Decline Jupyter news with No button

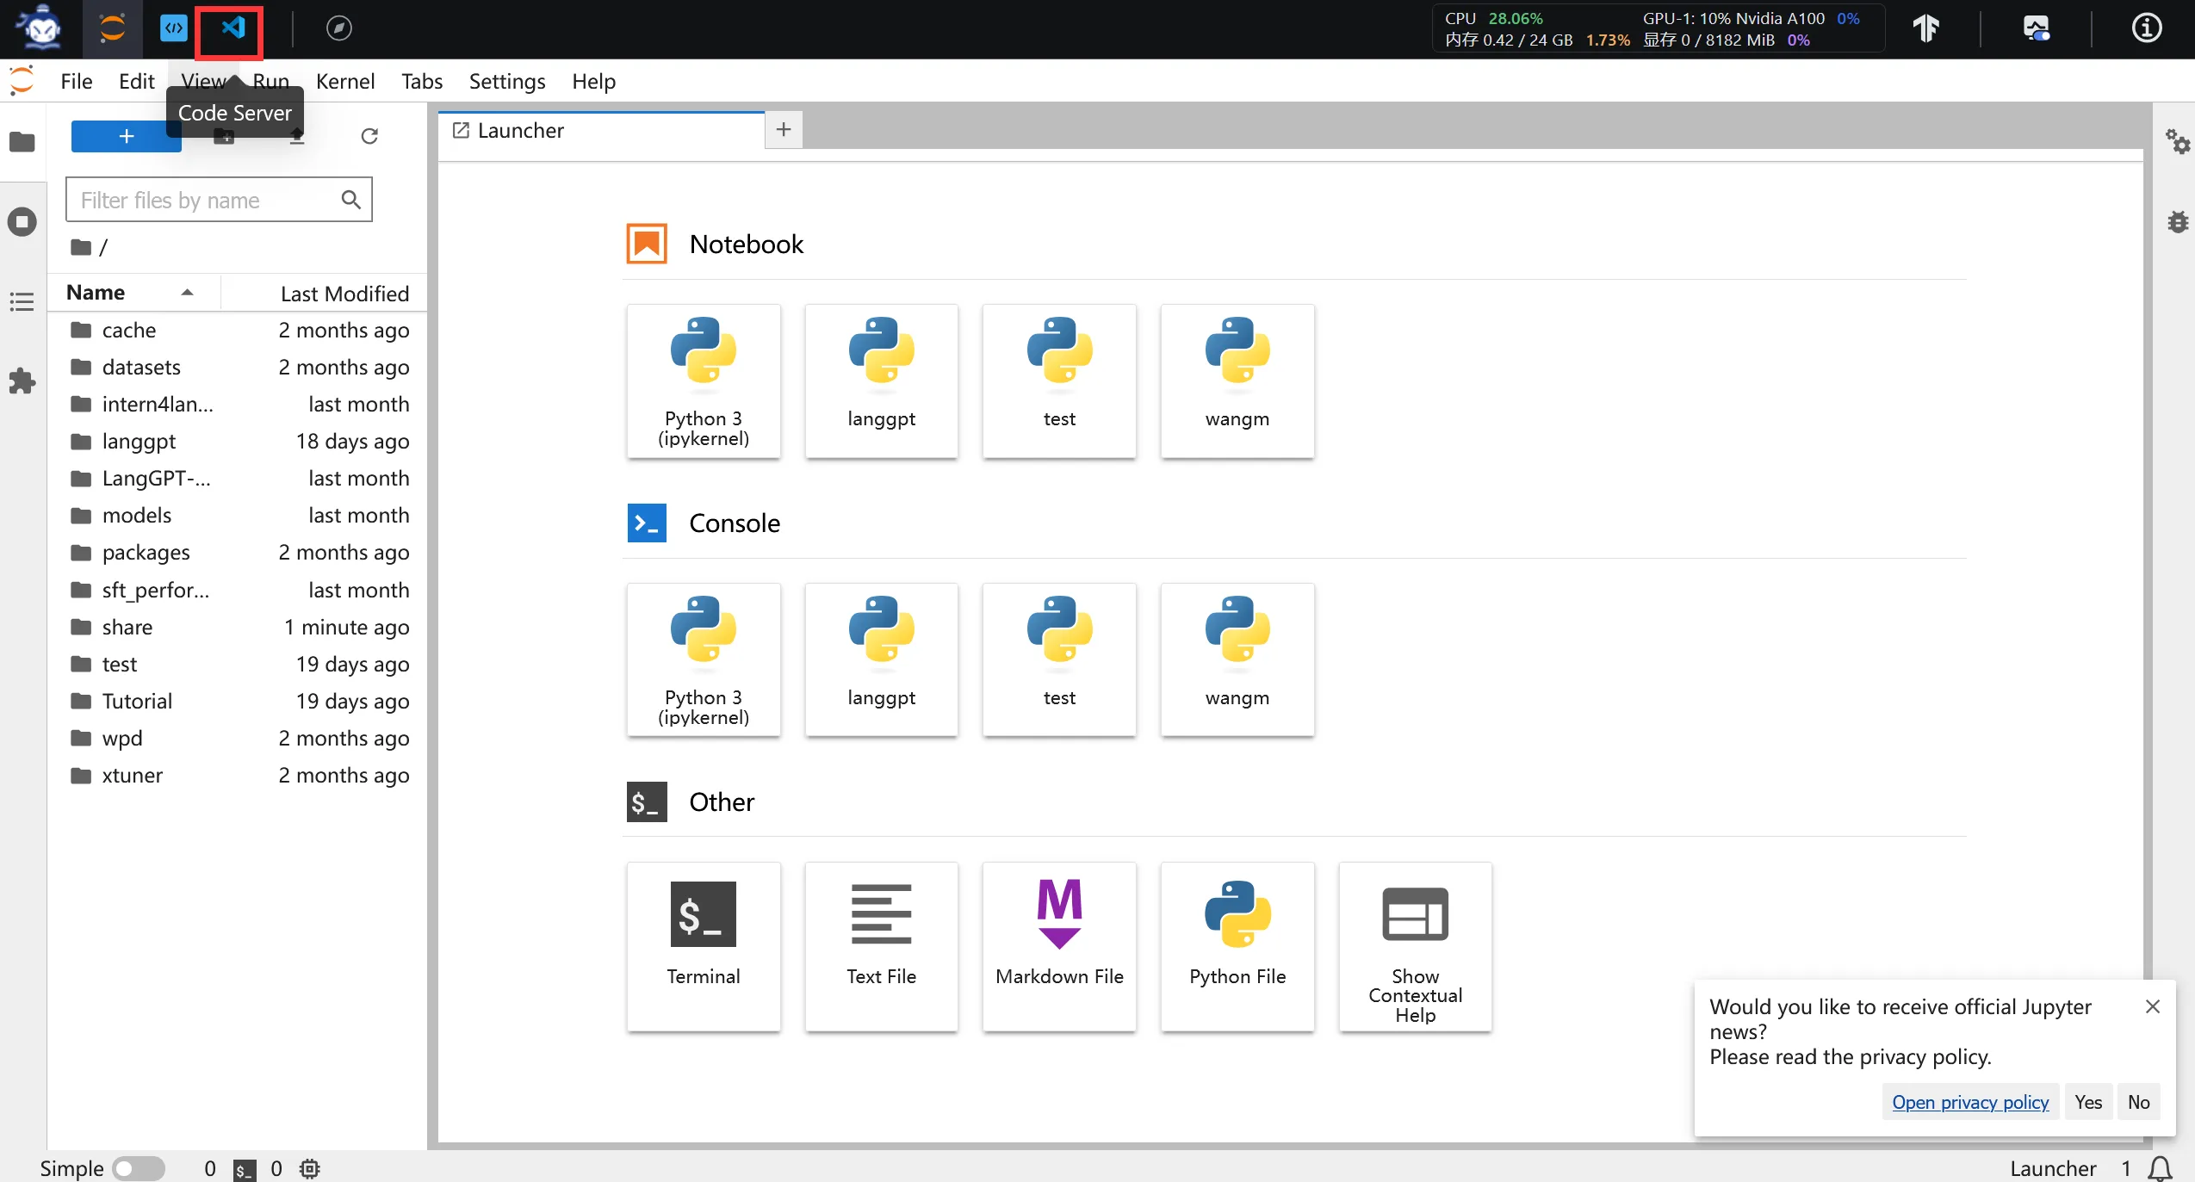pyautogui.click(x=2138, y=1102)
